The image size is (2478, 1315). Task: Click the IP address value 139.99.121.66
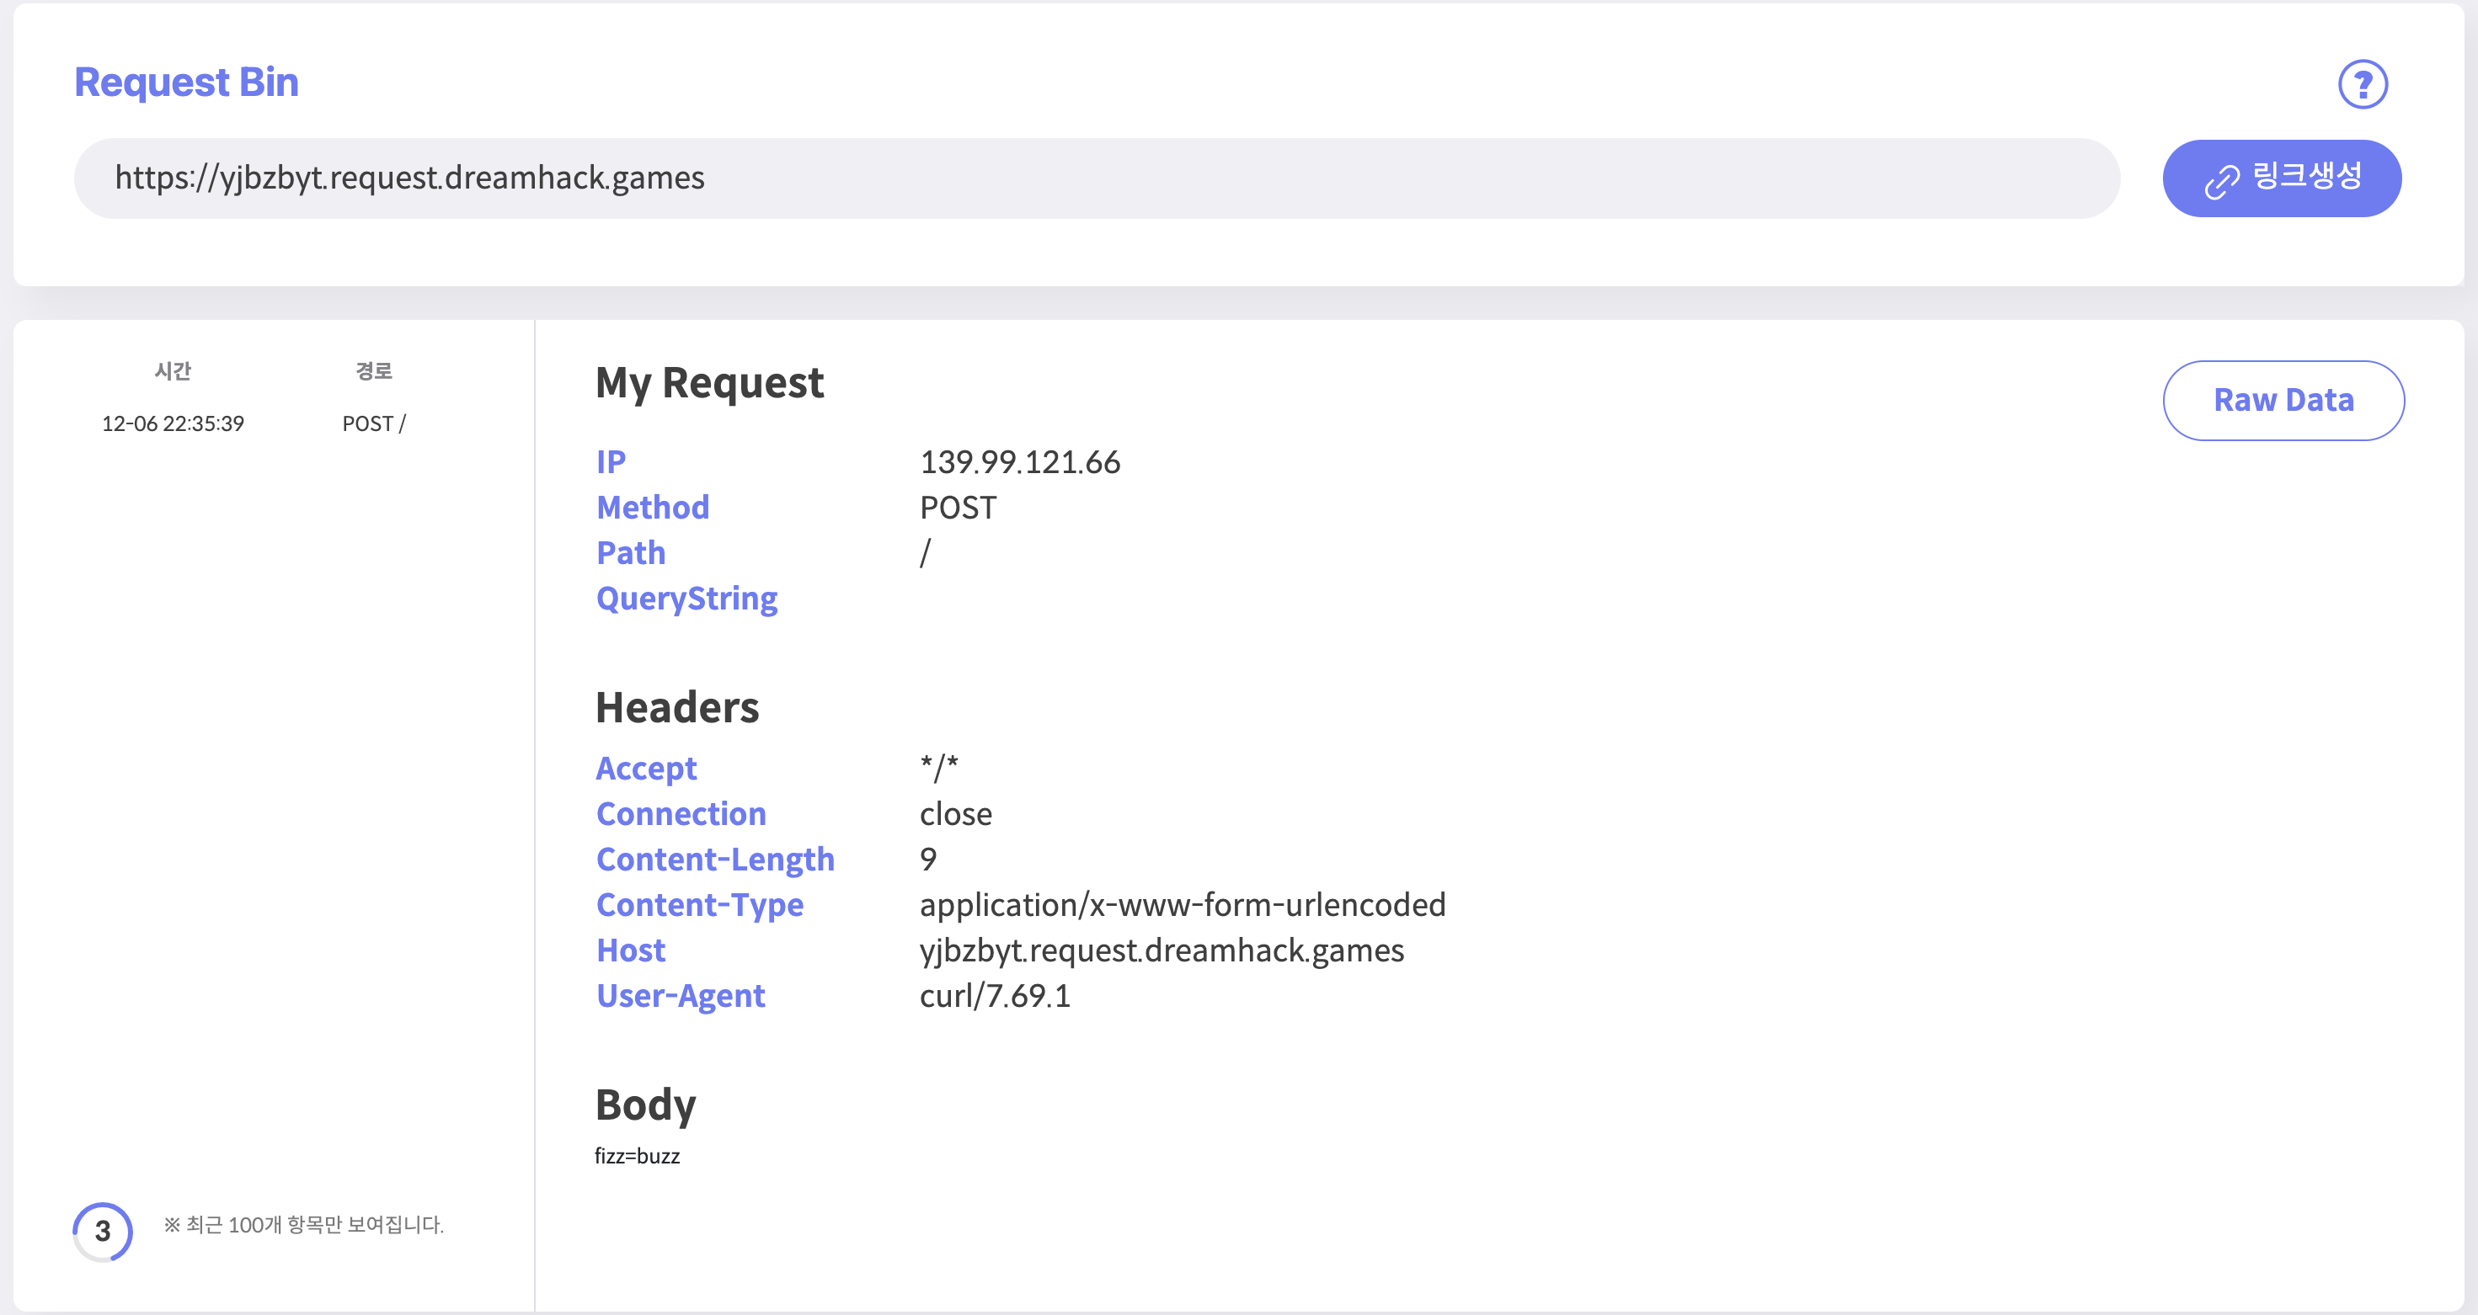pos(1020,462)
